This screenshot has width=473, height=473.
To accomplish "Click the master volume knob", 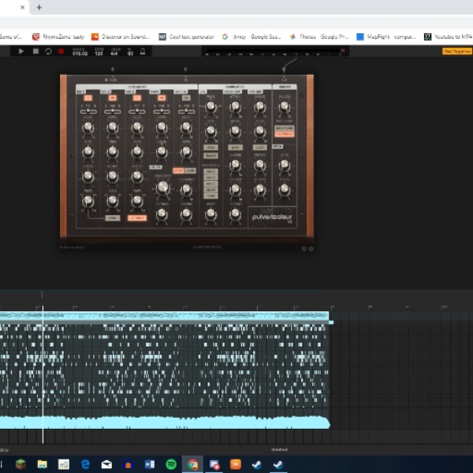I will [x=284, y=107].
